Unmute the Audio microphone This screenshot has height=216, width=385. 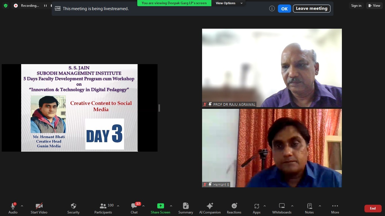pos(13,208)
